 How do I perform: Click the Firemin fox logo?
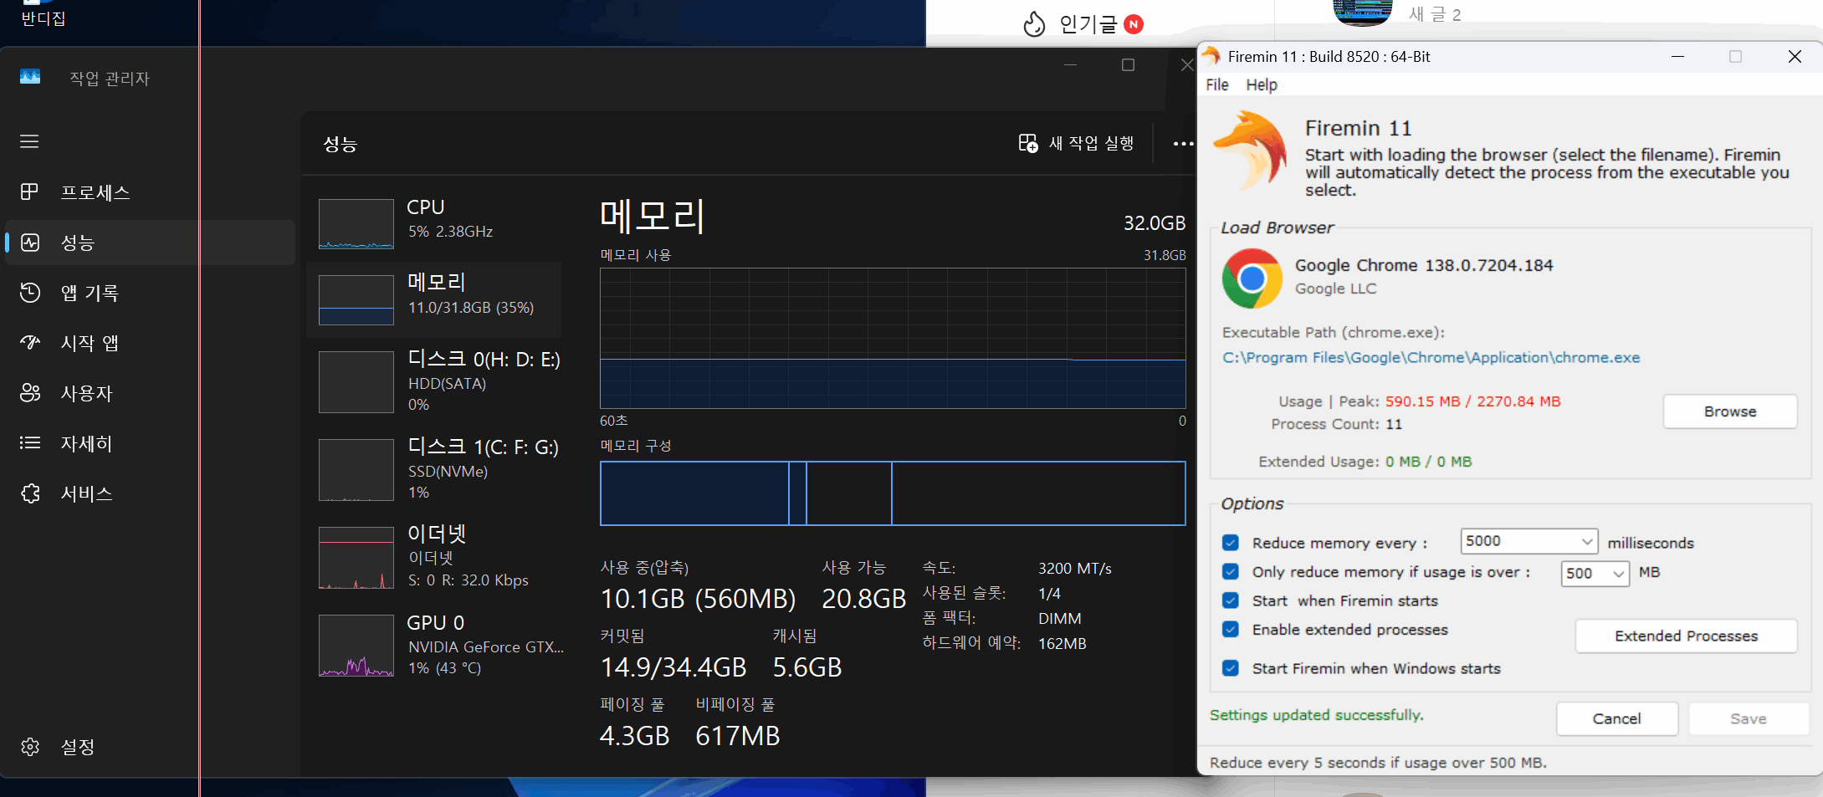[1251, 150]
